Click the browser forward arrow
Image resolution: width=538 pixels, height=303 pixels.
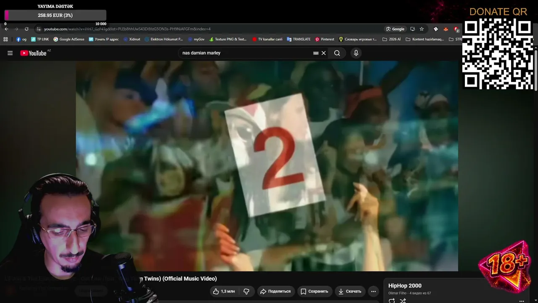coord(16,29)
